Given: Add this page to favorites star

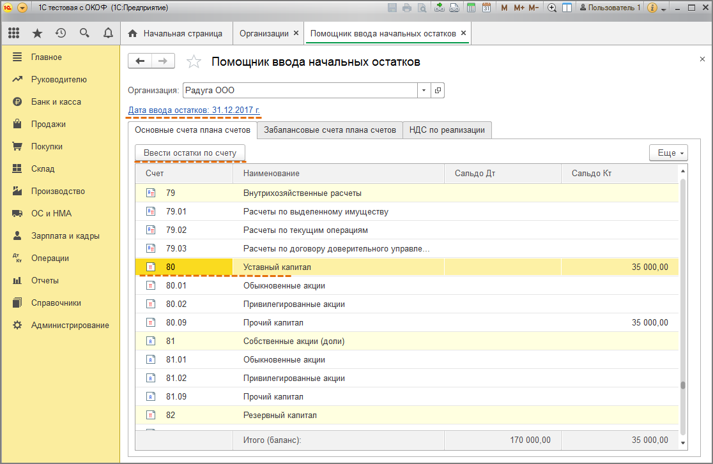Looking at the screenshot, I should 193,62.
